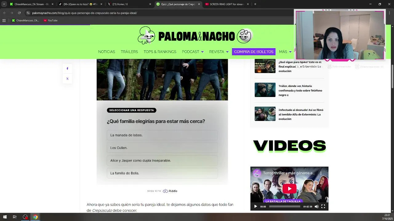Viewport: 394px width, 221px height.
Task: Open the Spike article thumbnail
Action: click(265, 66)
